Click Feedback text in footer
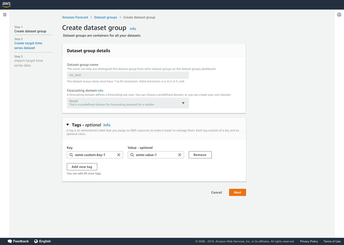This screenshot has height=245, width=344. point(21,241)
